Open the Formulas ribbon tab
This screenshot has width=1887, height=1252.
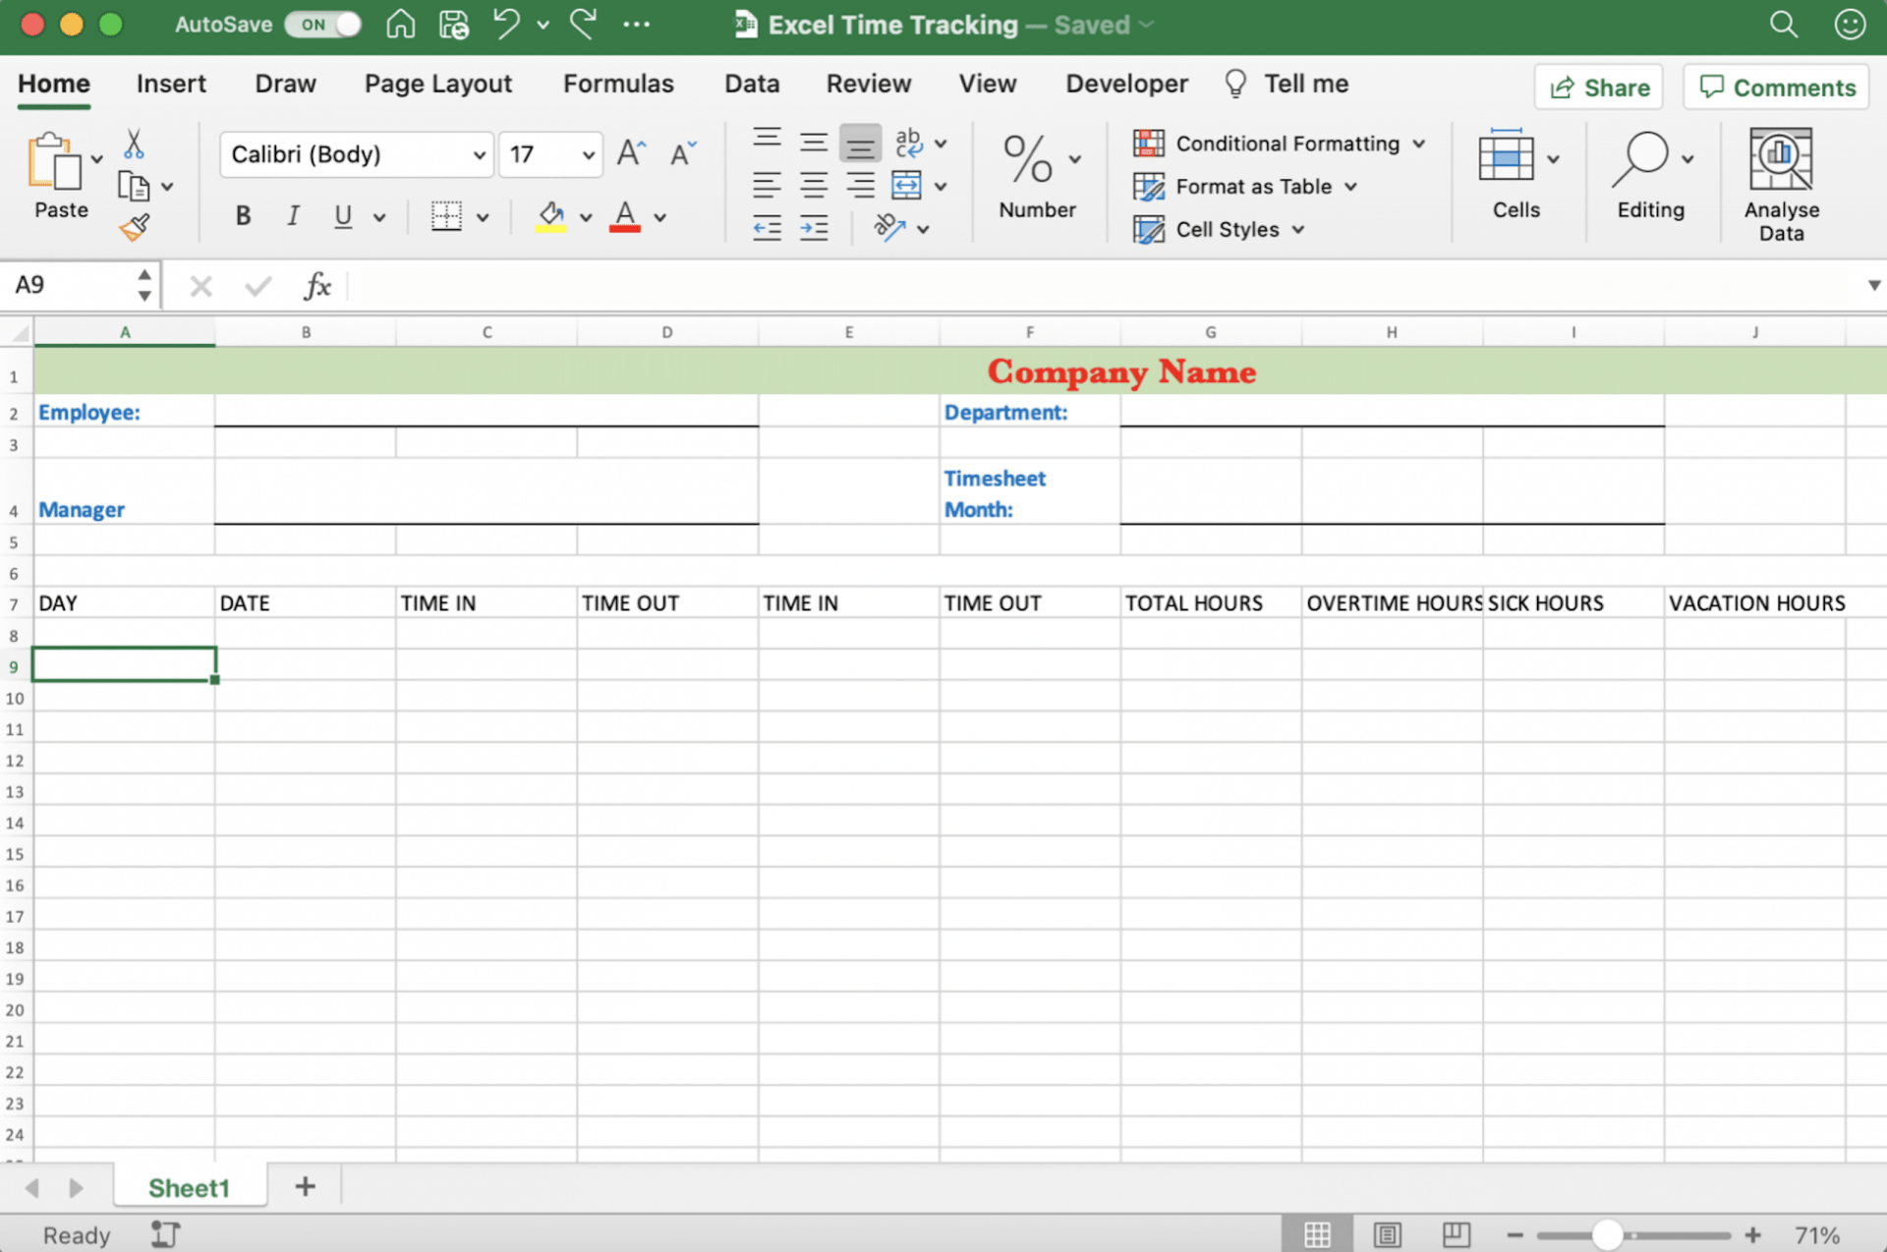pos(618,84)
